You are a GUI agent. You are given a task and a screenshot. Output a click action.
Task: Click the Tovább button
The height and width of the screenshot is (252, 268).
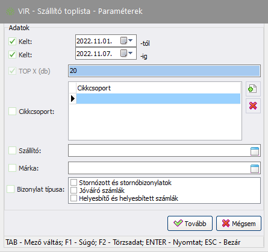190,223
